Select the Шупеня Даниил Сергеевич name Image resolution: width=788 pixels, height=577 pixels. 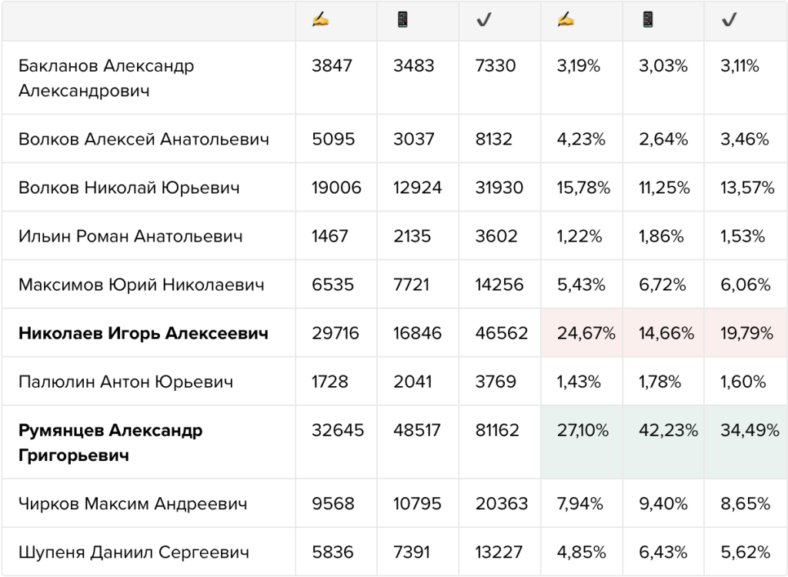134,552
